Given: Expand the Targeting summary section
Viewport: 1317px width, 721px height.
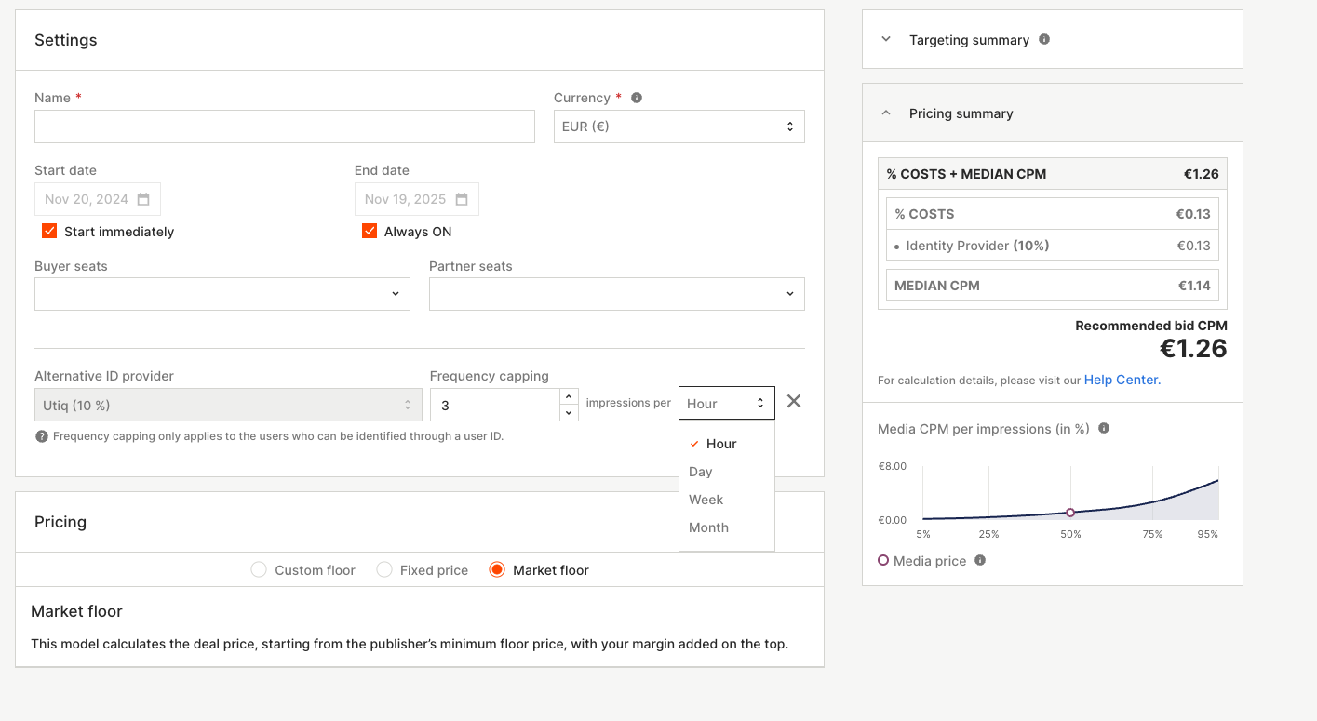Looking at the screenshot, I should tap(886, 39).
